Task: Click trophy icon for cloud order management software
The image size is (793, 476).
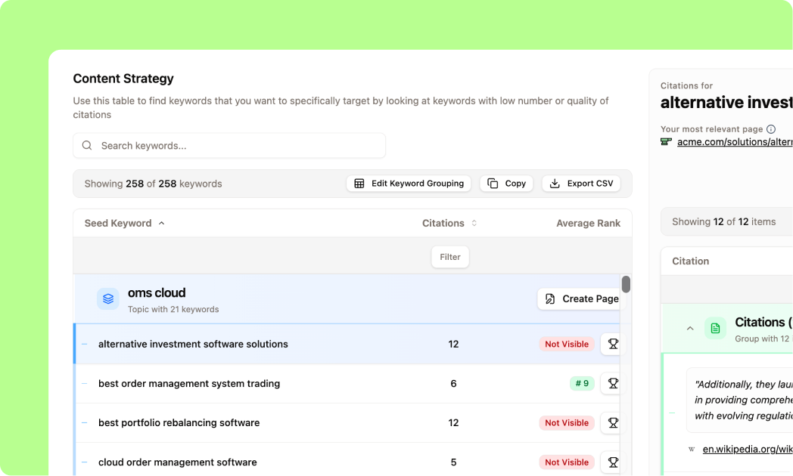Action: coord(613,462)
